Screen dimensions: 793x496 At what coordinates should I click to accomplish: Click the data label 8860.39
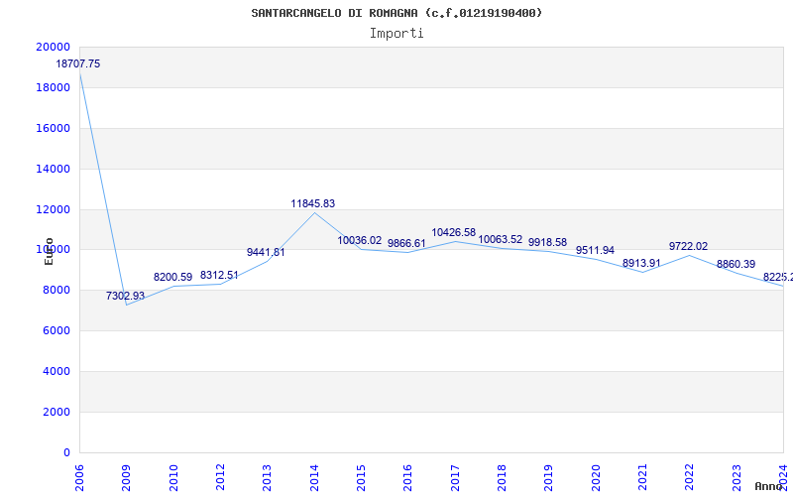click(x=736, y=264)
